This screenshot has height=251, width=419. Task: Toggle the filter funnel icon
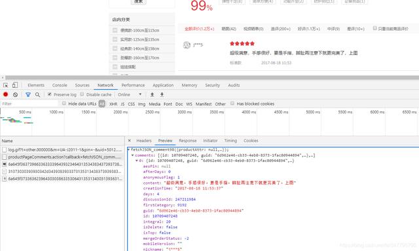(x=27, y=94)
